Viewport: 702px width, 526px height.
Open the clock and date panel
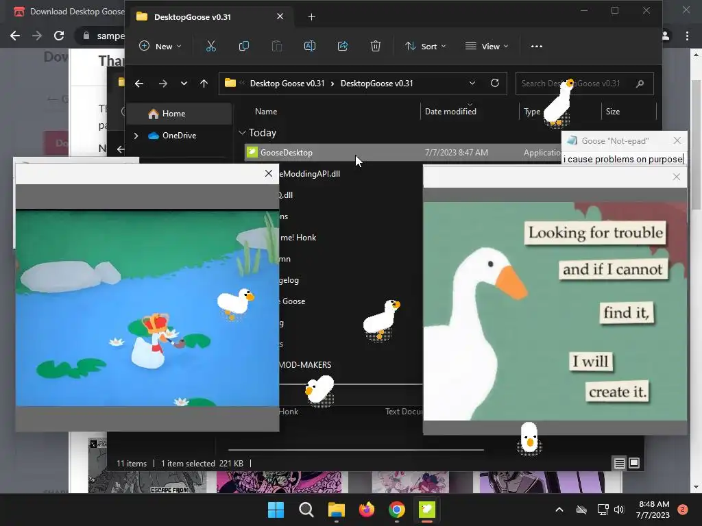(653, 510)
